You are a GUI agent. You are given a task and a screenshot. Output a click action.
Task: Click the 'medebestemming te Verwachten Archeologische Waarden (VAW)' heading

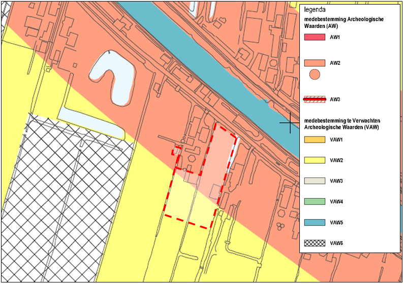[342, 124]
